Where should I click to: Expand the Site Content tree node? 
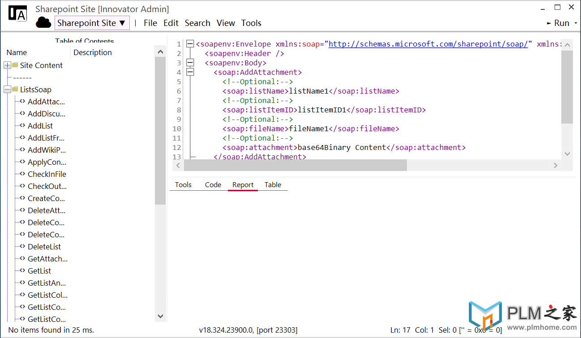pyautogui.click(x=7, y=65)
